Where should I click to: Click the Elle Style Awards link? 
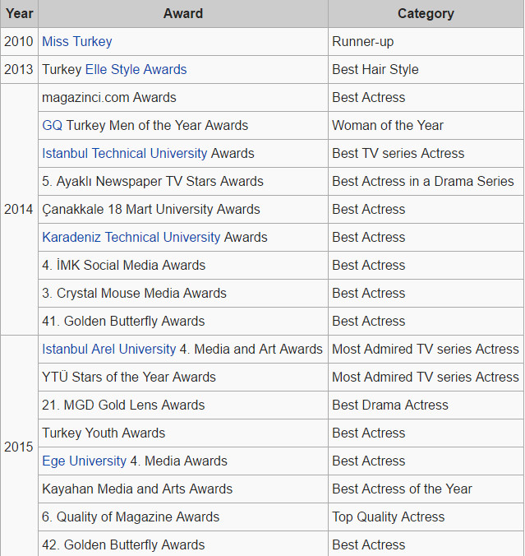coord(136,70)
